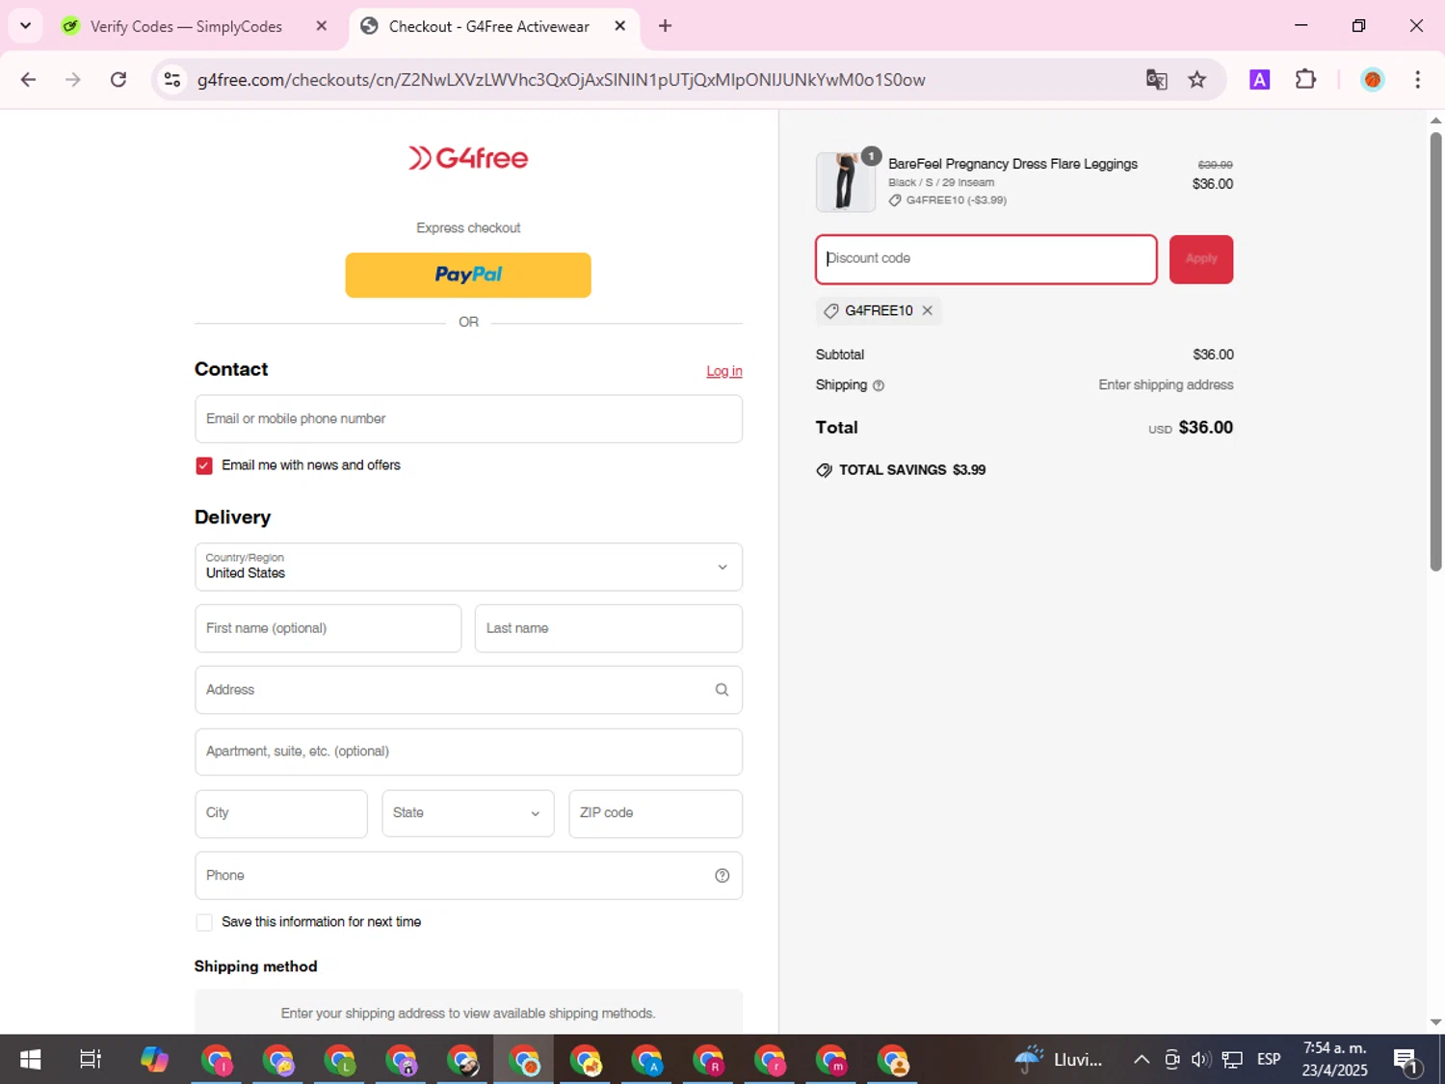Open the translate page icon
This screenshot has width=1445, height=1084.
tap(1156, 80)
